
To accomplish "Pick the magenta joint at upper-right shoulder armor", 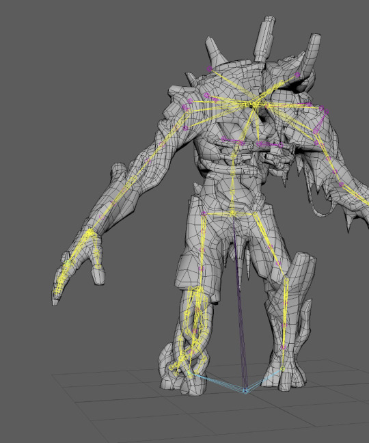I will (297, 75).
